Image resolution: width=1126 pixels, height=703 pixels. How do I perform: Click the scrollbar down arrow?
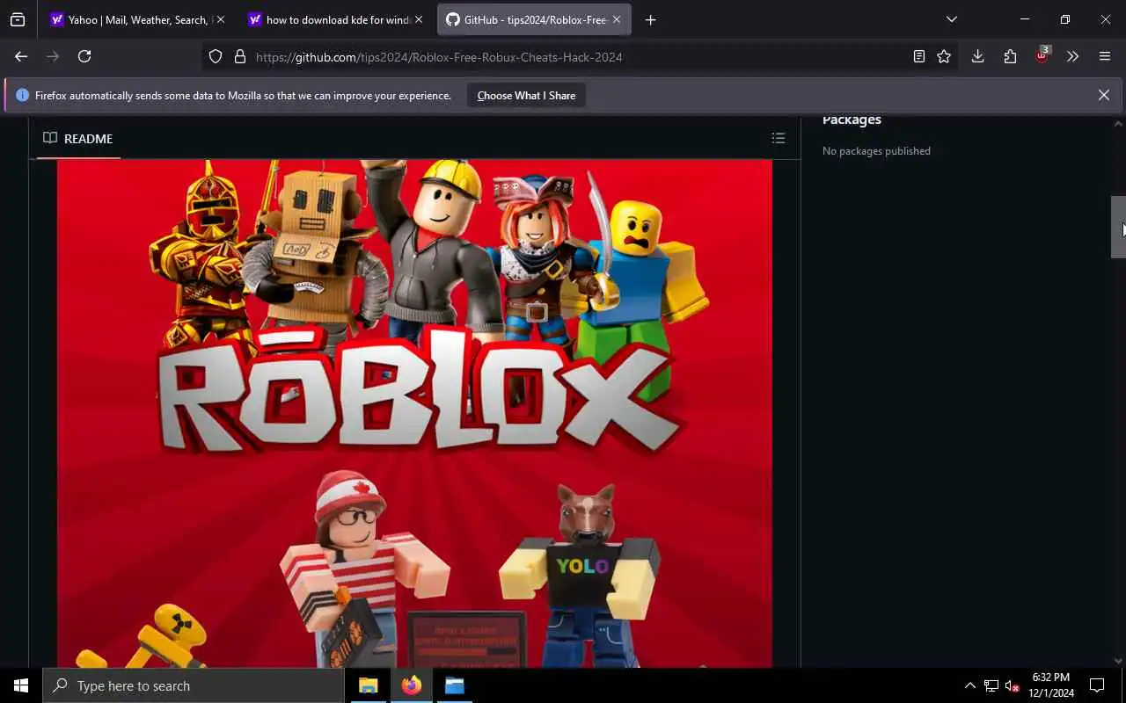[1118, 660]
